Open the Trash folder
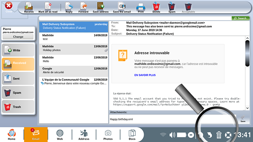This screenshot has height=142, width=253. (x=18, y=107)
